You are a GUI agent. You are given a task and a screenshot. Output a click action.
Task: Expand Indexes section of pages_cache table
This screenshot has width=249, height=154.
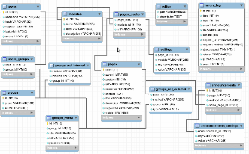tap(142, 34)
